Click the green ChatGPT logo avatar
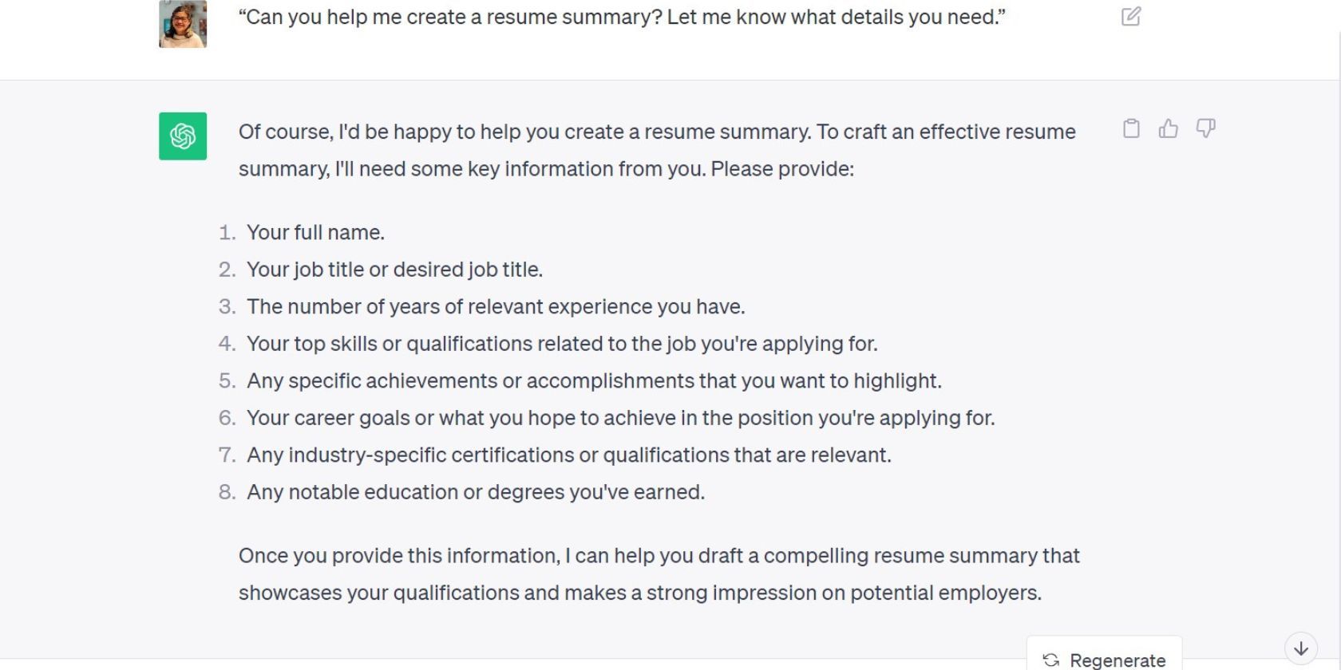The image size is (1341, 670). pos(183,136)
